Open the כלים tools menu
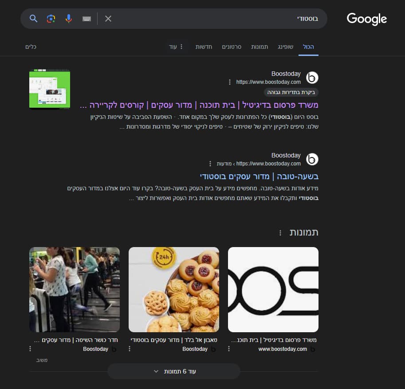Viewport: 405px width, 389px height. [31, 47]
